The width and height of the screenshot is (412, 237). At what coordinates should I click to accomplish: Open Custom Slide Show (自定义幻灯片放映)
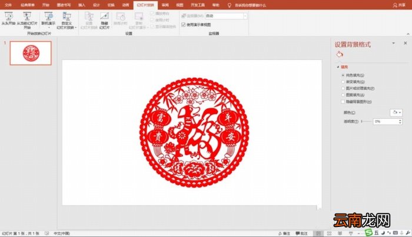[x=67, y=21]
